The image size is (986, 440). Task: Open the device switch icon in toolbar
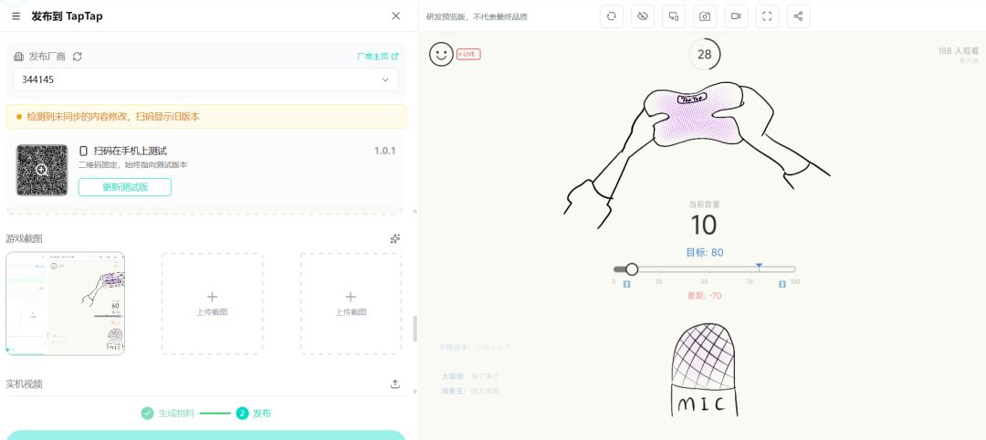(674, 16)
